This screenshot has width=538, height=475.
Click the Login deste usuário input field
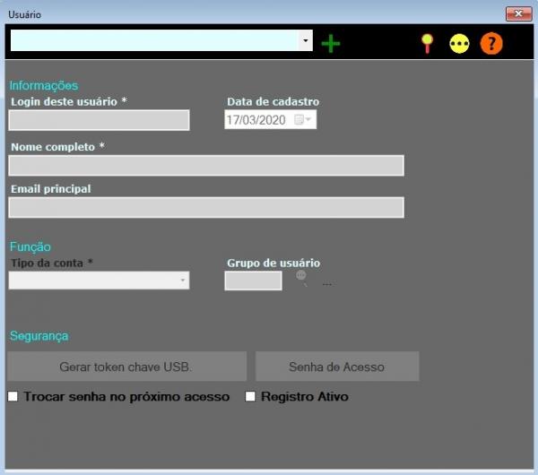99,120
